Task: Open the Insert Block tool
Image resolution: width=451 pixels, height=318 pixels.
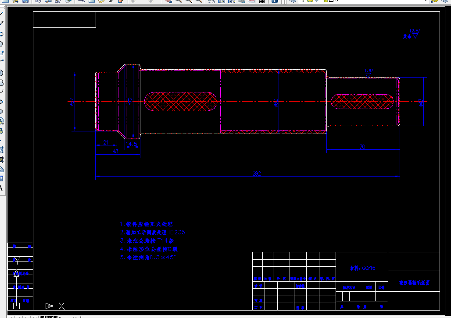Action: pyautogui.click(x=1, y=121)
